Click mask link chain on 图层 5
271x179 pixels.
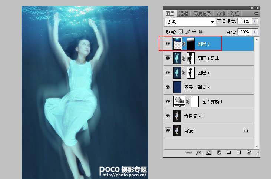coord(184,44)
